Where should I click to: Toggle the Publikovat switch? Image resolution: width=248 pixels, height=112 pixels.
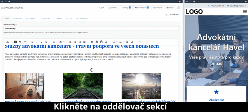167,15
